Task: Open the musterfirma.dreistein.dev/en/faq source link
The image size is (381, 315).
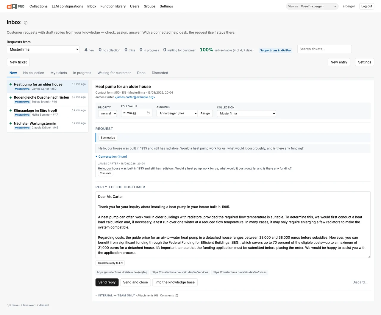Action: tap(122, 272)
